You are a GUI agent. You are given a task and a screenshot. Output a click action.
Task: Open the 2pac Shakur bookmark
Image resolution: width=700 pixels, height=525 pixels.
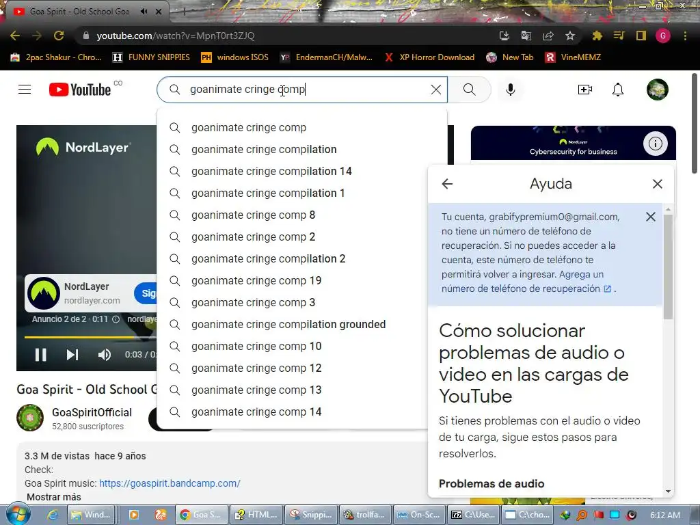[x=56, y=57]
